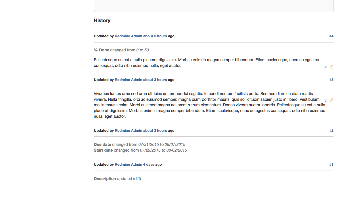Click 'about 3 hours' link in update #4
345x197 pixels.
155,36
